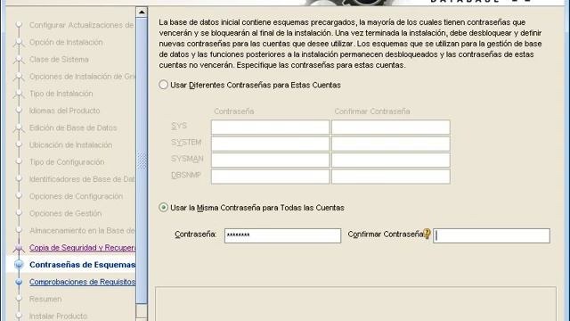Click the SYSTEM Confirmar Contraseña field
Image resolution: width=570 pixels, height=321 pixels.
[x=391, y=144]
